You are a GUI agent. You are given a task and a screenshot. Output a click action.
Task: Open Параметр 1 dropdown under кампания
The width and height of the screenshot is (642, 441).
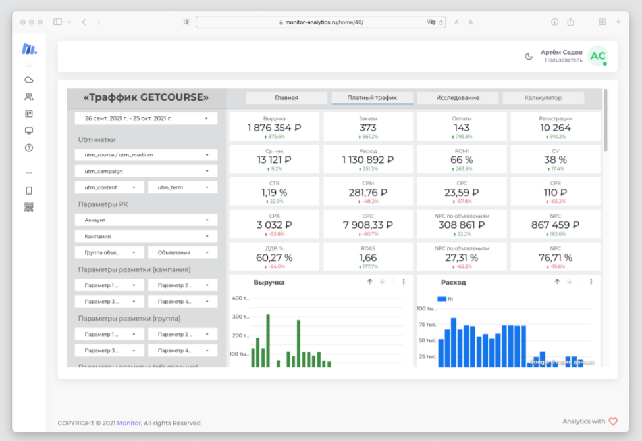click(x=109, y=285)
